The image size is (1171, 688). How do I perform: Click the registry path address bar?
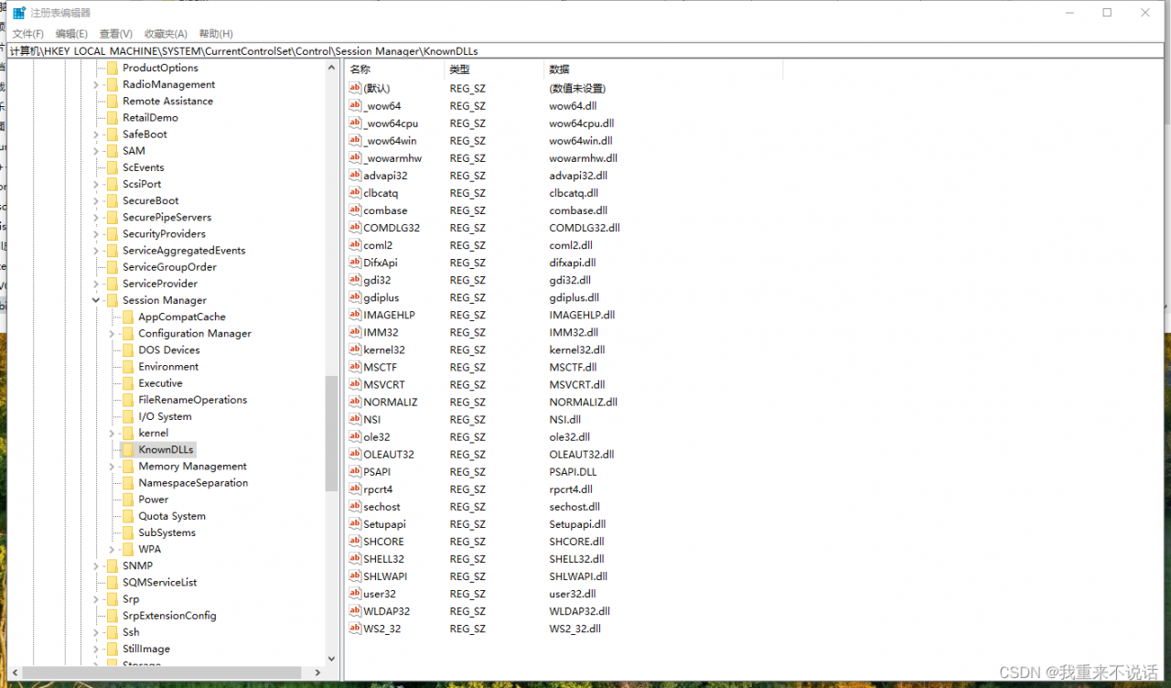(585, 51)
